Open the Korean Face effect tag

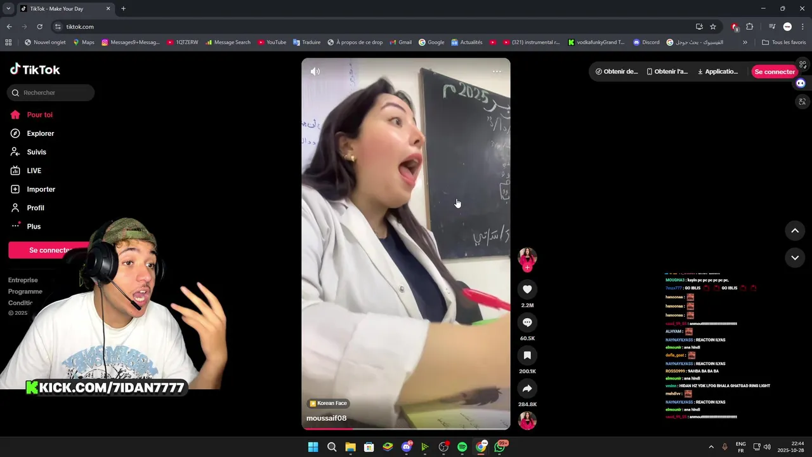[x=328, y=403]
